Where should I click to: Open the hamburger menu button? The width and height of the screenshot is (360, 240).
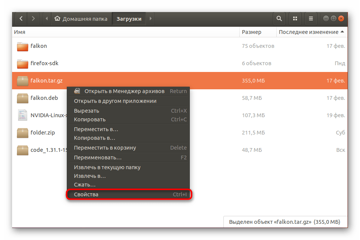311,18
